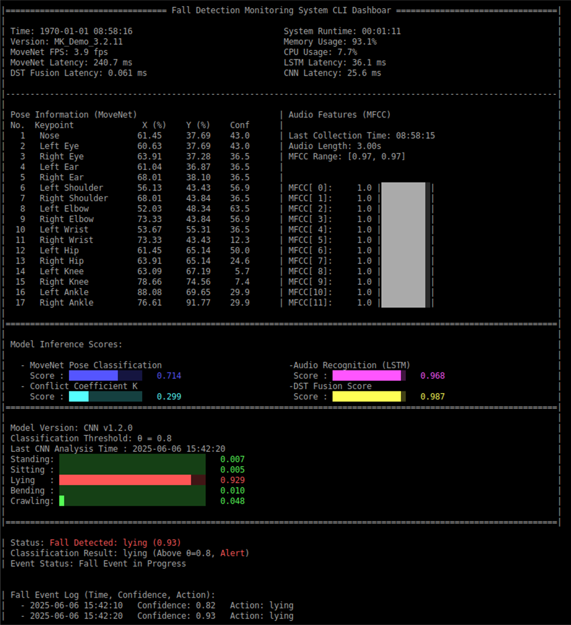
Task: Click the Bending probability bar
Action: pos(133,491)
